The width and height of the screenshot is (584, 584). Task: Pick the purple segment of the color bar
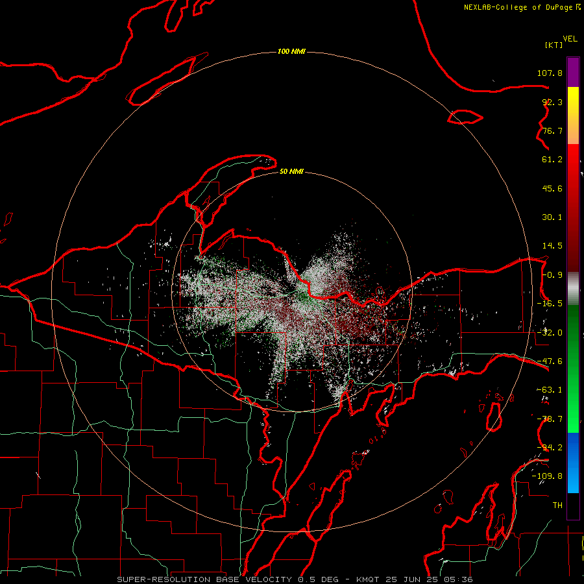coord(573,72)
